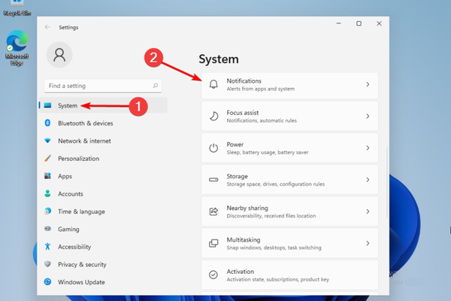Click the Gaming controller icon

coord(47,229)
